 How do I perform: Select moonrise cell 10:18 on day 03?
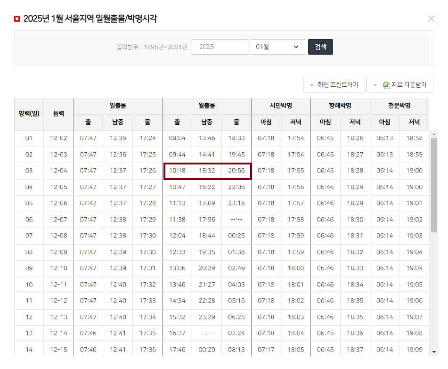tap(177, 171)
